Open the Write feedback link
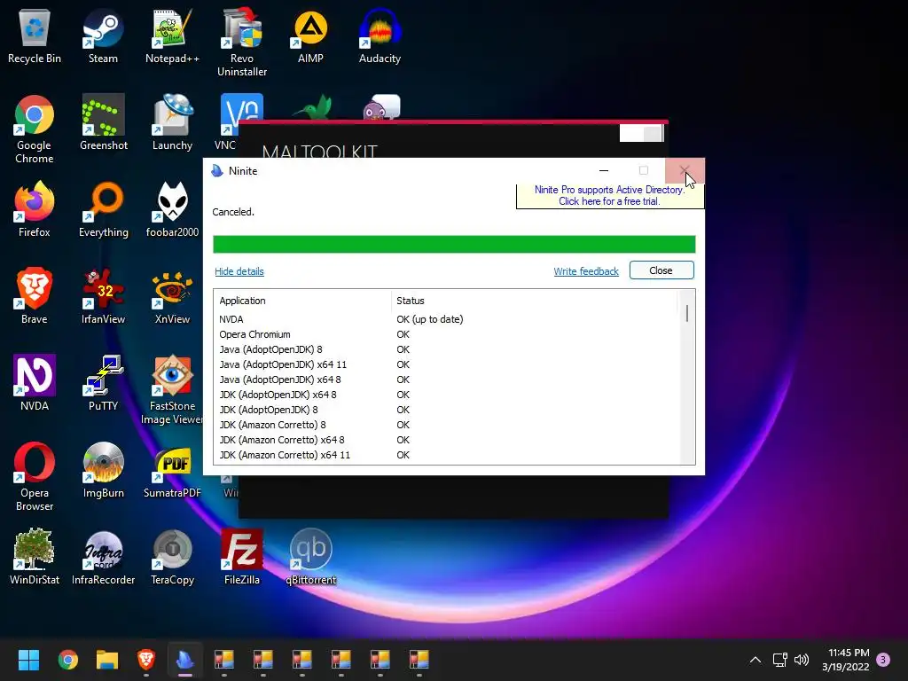The width and height of the screenshot is (908, 681). click(x=586, y=271)
